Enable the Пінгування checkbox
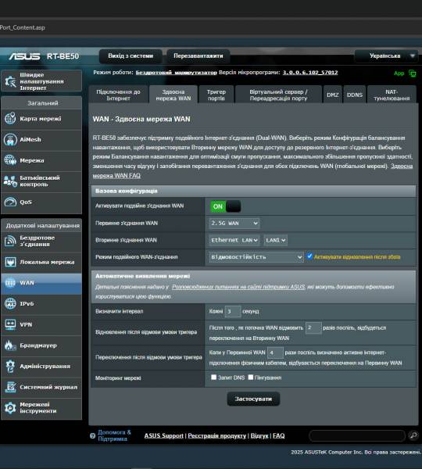 pos(251,378)
